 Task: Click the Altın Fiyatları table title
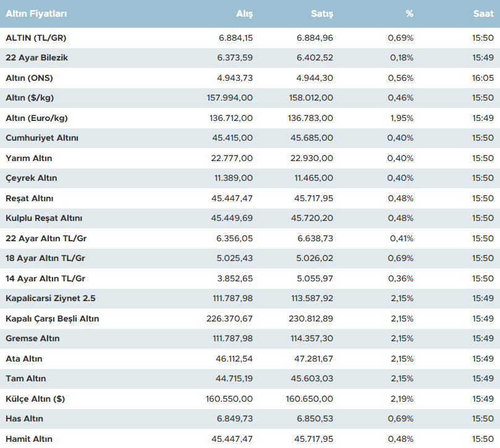tap(36, 14)
